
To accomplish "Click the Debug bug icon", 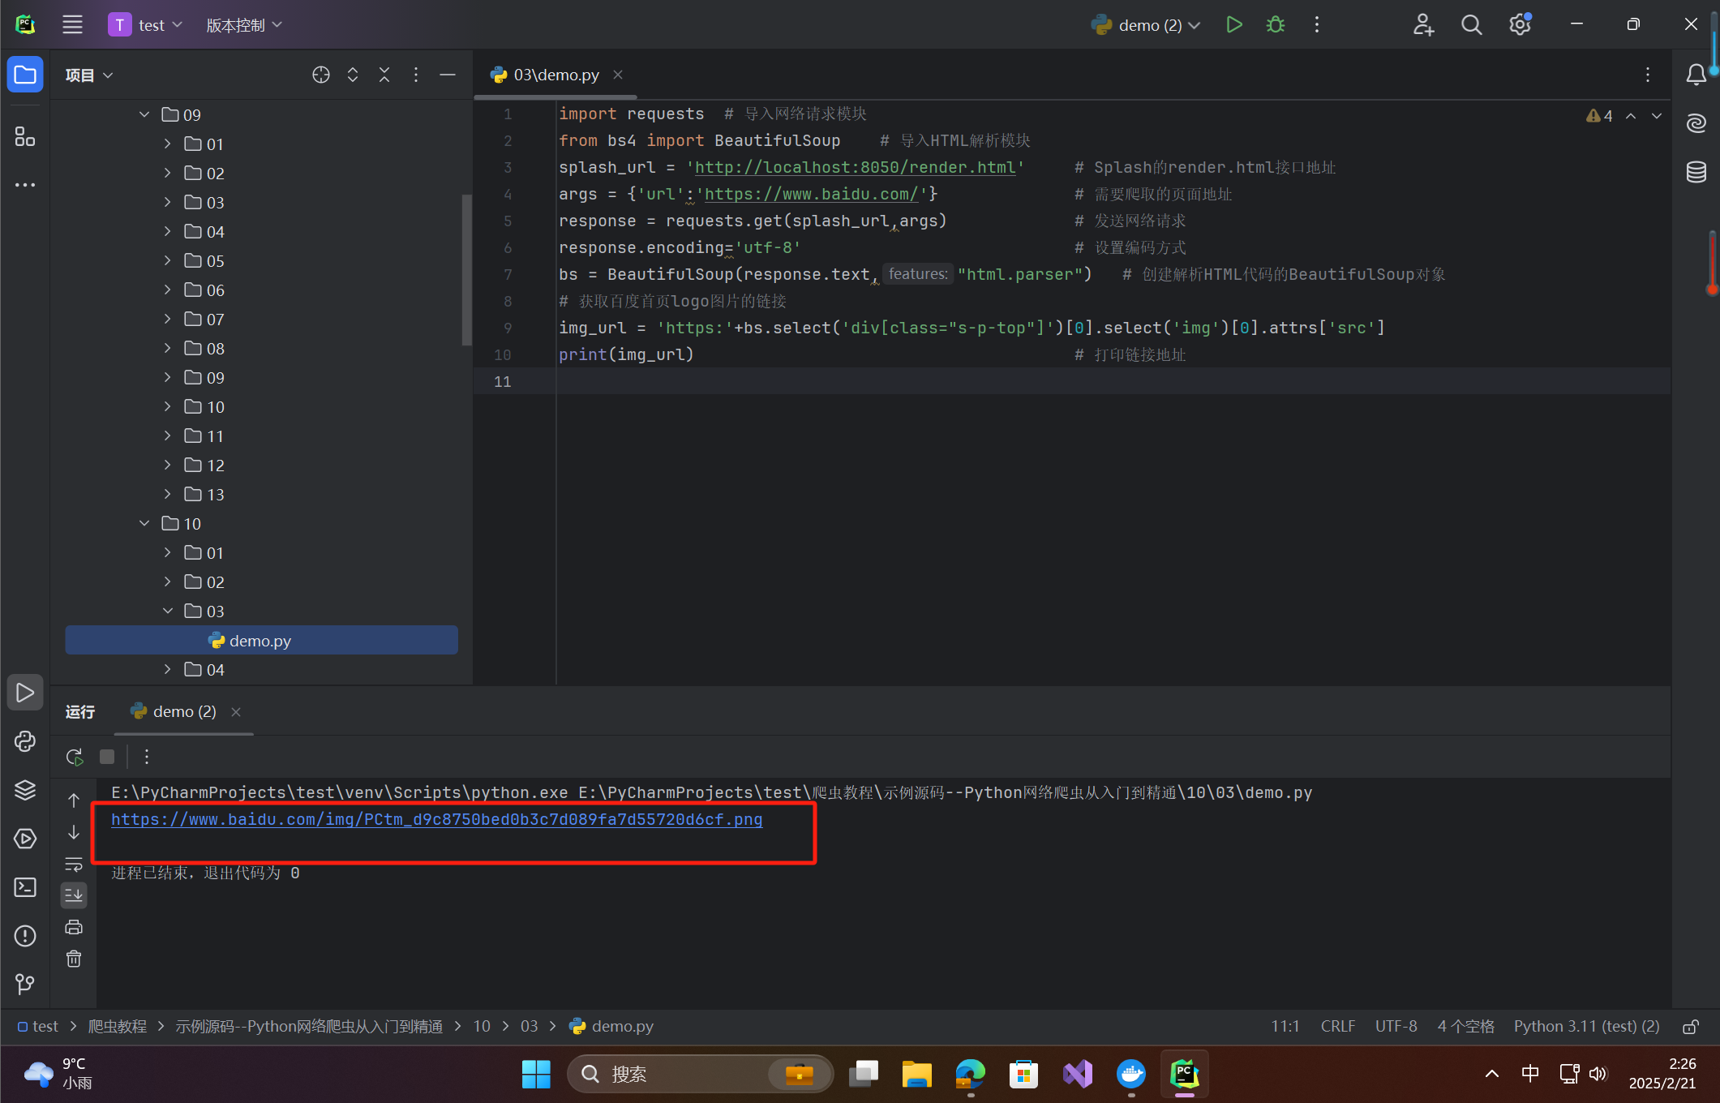I will coord(1275,25).
